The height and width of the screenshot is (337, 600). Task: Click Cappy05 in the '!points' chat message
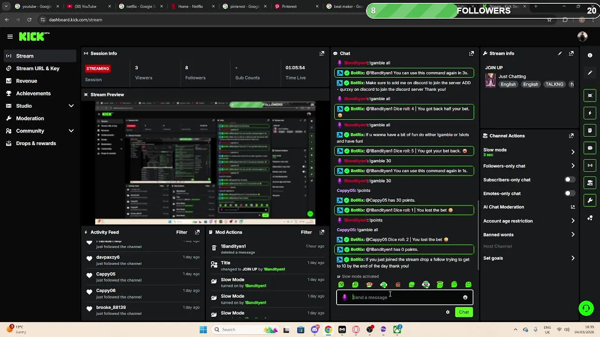point(346,190)
